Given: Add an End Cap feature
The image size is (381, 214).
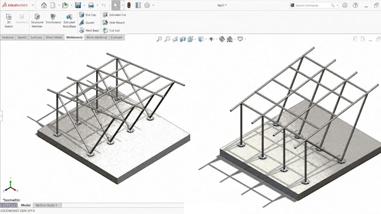Looking at the screenshot, I should click(88, 15).
